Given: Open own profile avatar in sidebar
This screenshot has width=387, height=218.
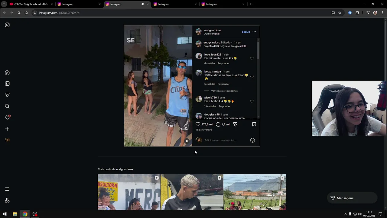Looking at the screenshot, I should tap(7, 140).
